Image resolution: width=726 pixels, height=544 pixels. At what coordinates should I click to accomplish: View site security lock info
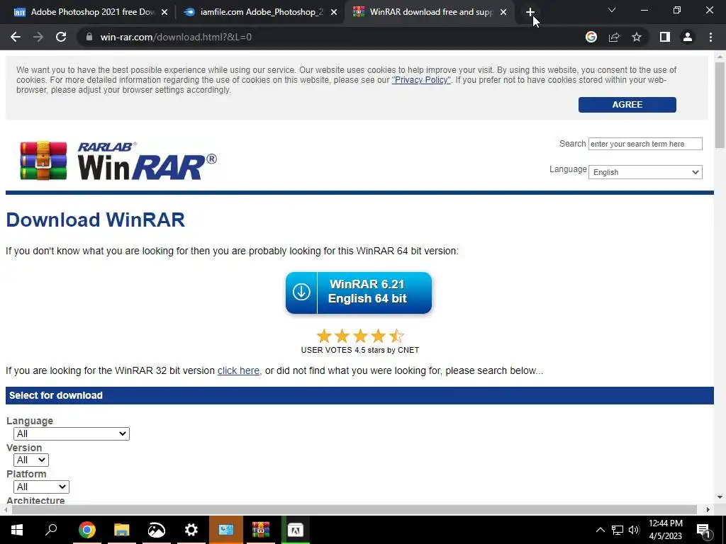click(89, 37)
